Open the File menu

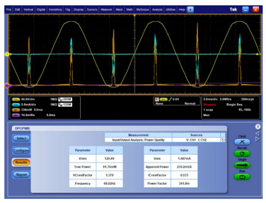(x=9, y=10)
